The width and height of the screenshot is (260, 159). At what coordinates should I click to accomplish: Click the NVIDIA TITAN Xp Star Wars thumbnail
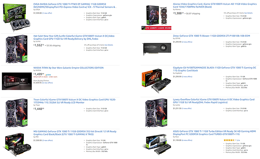[17, 81]
